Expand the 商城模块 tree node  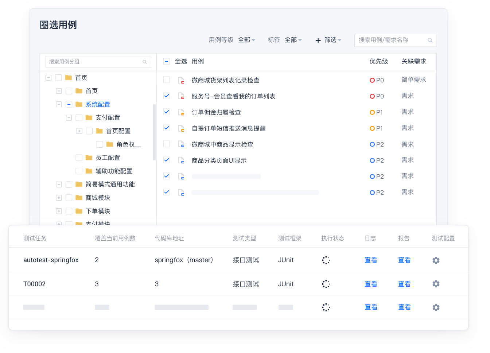tap(59, 198)
